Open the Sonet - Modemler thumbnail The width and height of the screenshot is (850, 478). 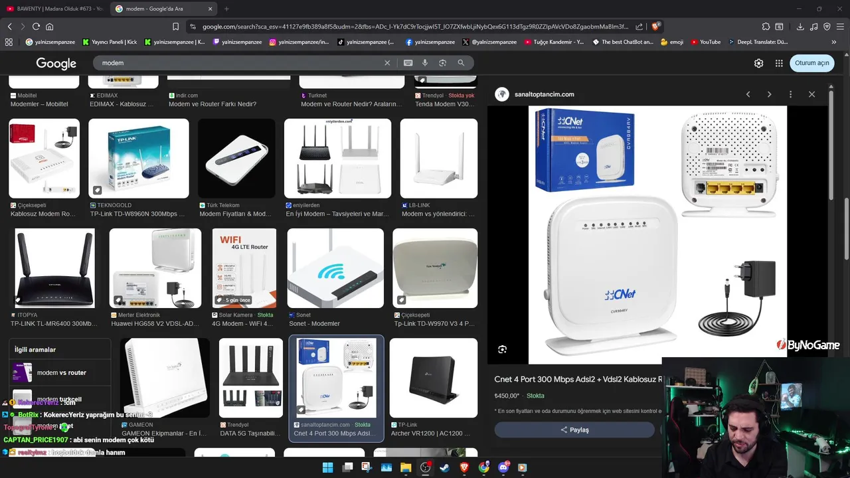tap(335, 268)
